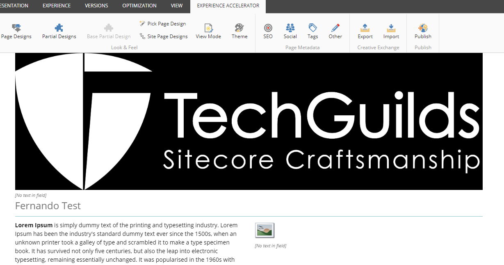The height and width of the screenshot is (265, 504).
Task: Publish the page
Action: (423, 32)
